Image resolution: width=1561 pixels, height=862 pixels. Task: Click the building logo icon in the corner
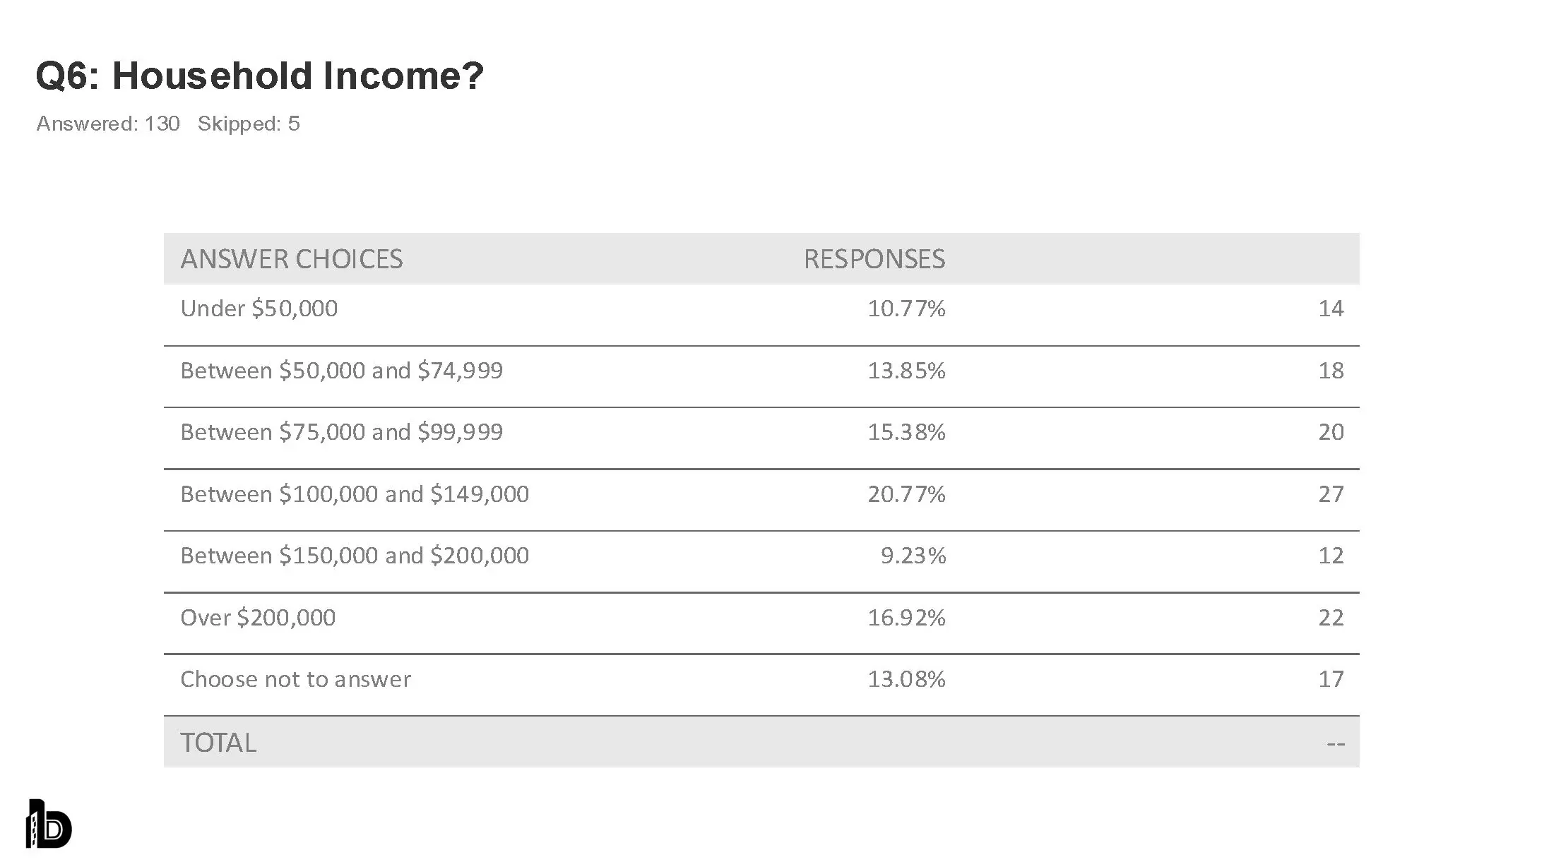49,823
